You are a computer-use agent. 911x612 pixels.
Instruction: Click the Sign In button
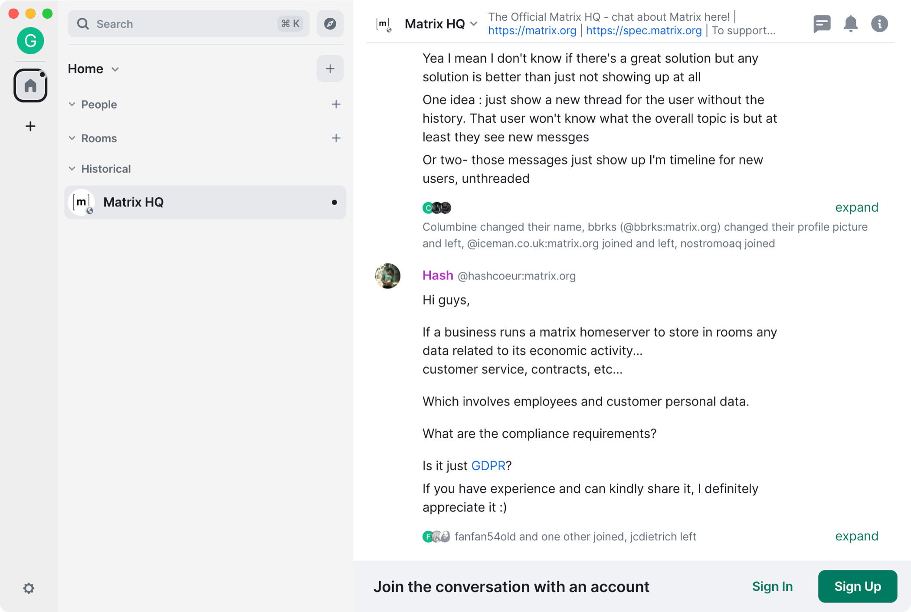coord(772,586)
